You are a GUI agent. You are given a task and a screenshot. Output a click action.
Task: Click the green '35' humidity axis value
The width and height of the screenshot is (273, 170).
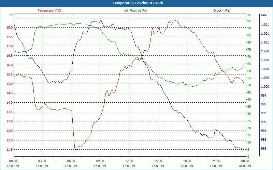[249, 107]
